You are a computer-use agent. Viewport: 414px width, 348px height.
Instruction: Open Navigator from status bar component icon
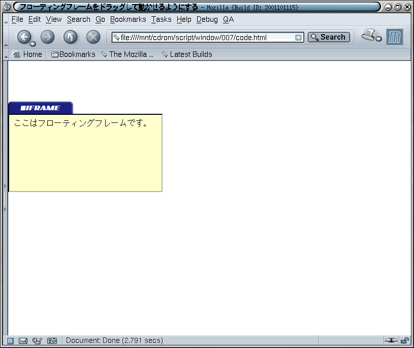tap(10, 341)
